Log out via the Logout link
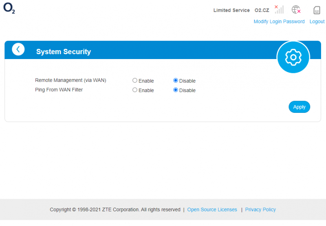The height and width of the screenshot is (226, 326). (317, 22)
